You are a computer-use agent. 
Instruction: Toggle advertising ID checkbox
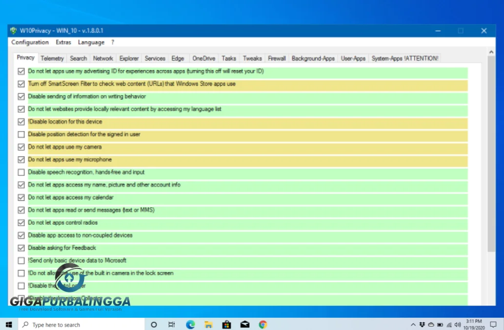21,71
